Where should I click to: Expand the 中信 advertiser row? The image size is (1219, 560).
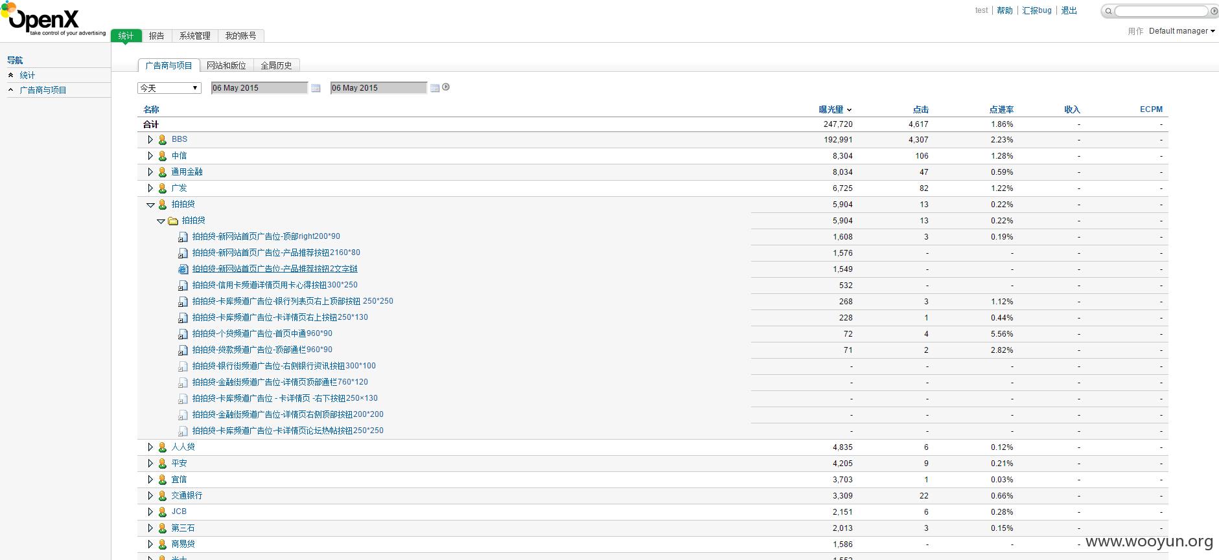point(150,156)
